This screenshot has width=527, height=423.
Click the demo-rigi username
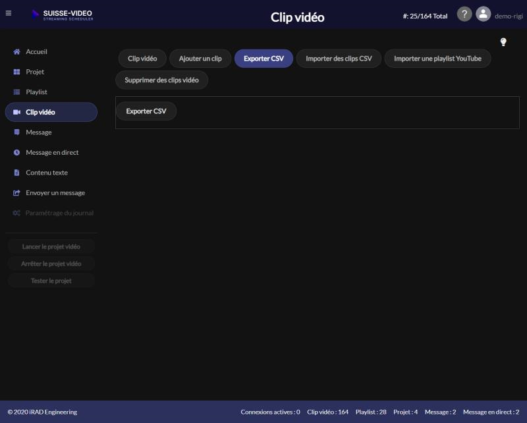pos(509,16)
